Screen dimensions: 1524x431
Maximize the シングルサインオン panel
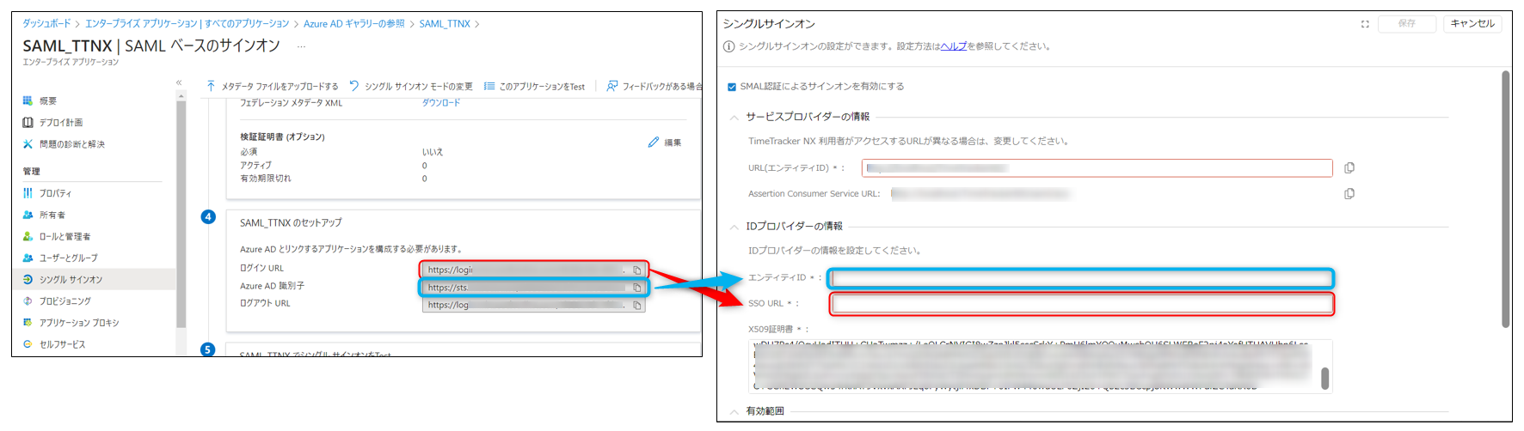pos(1365,24)
